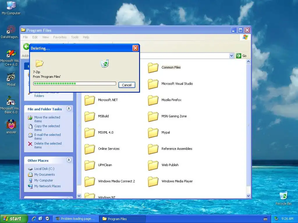Select the Web Publish folder icon

point(153,165)
